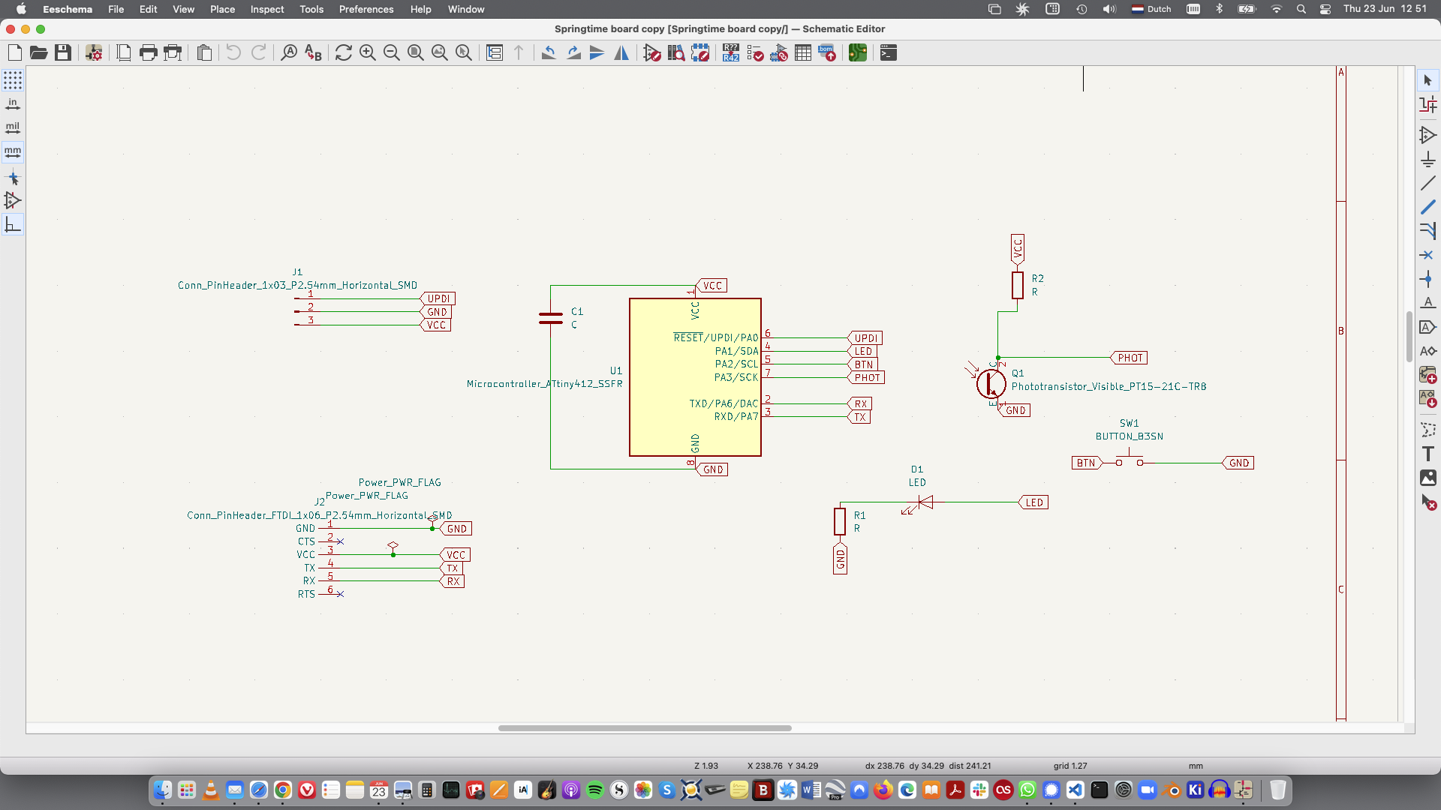Click Zoom to fit page icon
1441x810 pixels.
[x=416, y=52]
